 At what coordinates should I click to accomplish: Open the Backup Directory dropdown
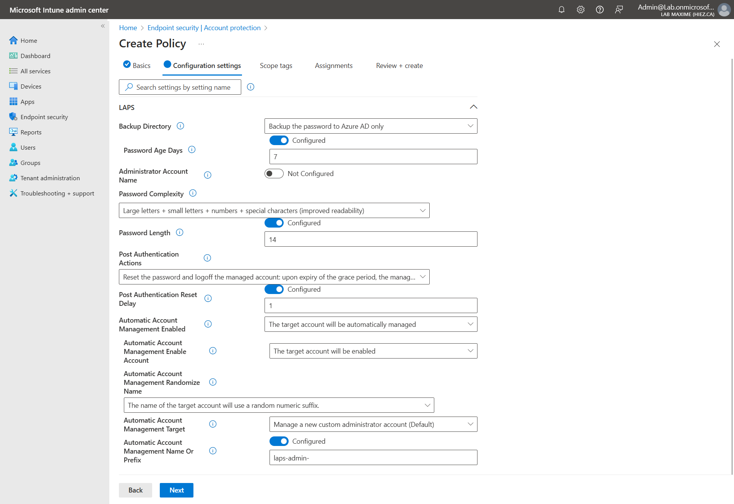[370, 126]
